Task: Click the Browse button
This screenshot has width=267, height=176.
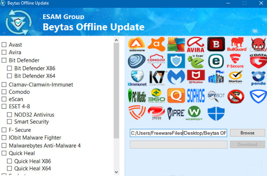Action: coord(247,133)
